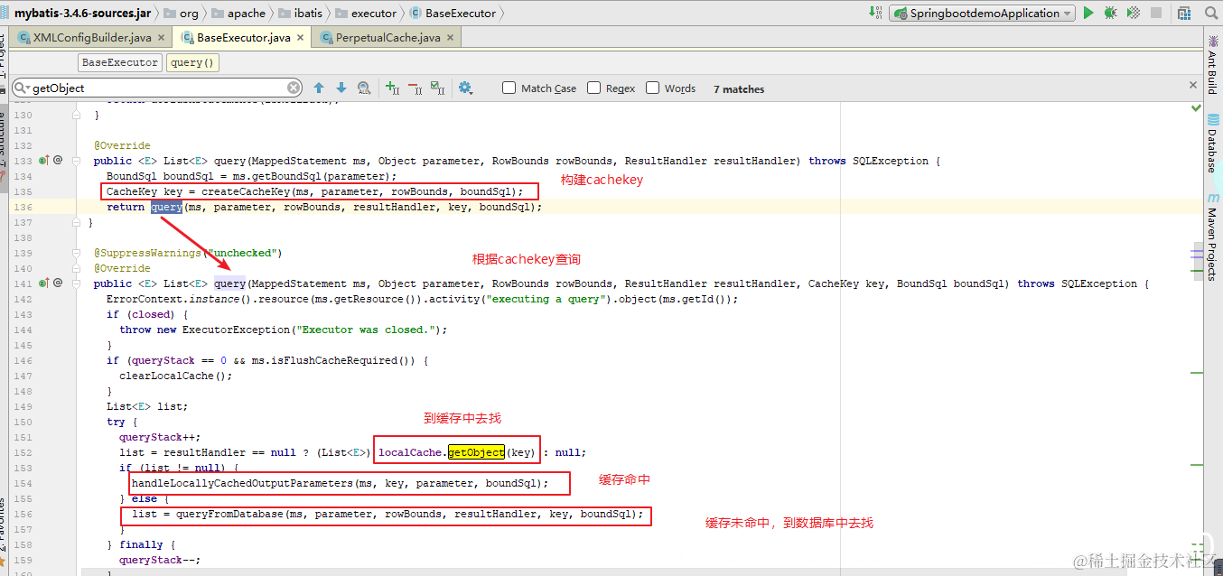Click the green inspection checkmark indicator
This screenshot has height=576, width=1223.
pos(1196,108)
